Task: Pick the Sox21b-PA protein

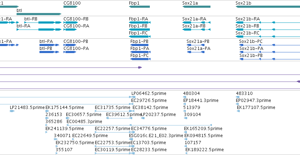Action: point(251,48)
